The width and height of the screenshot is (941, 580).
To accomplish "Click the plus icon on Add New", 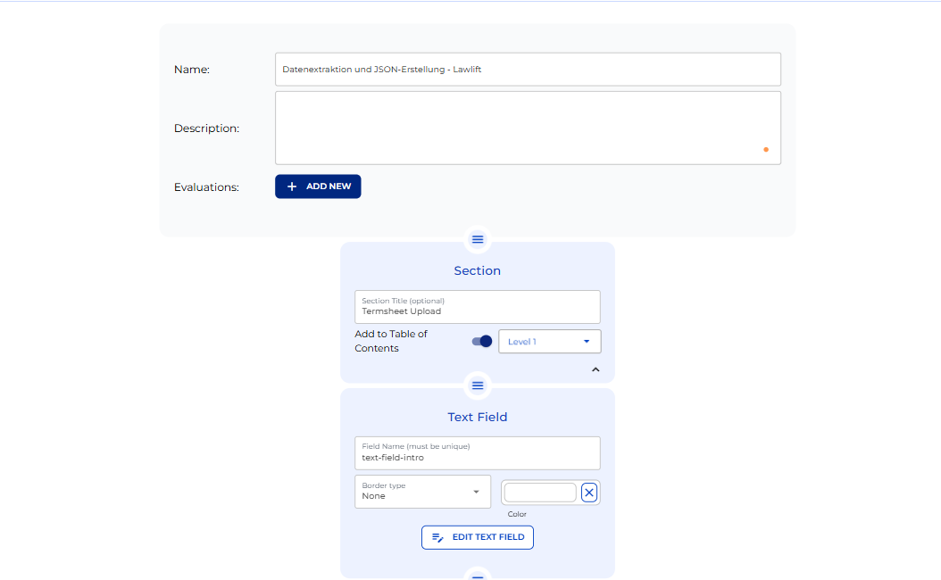I will pyautogui.click(x=292, y=186).
